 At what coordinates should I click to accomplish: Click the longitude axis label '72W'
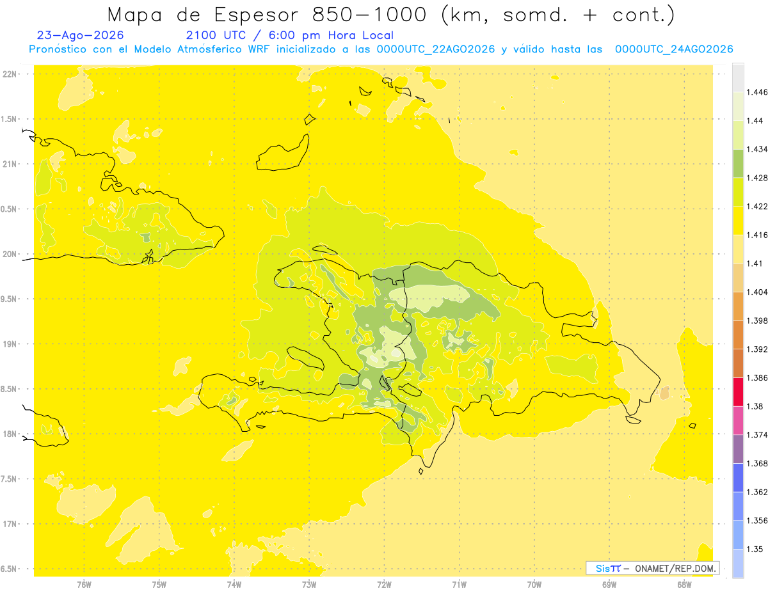pyautogui.click(x=384, y=583)
